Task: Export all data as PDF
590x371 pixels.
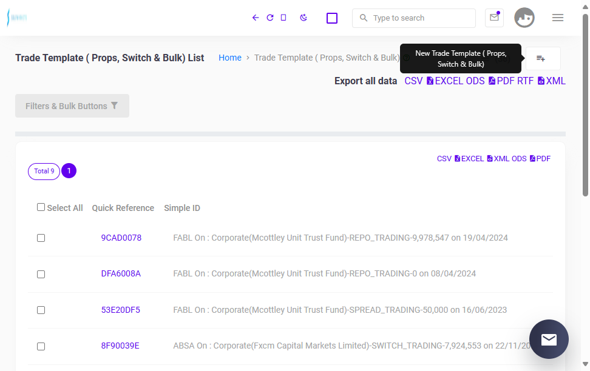Action: tap(501, 81)
